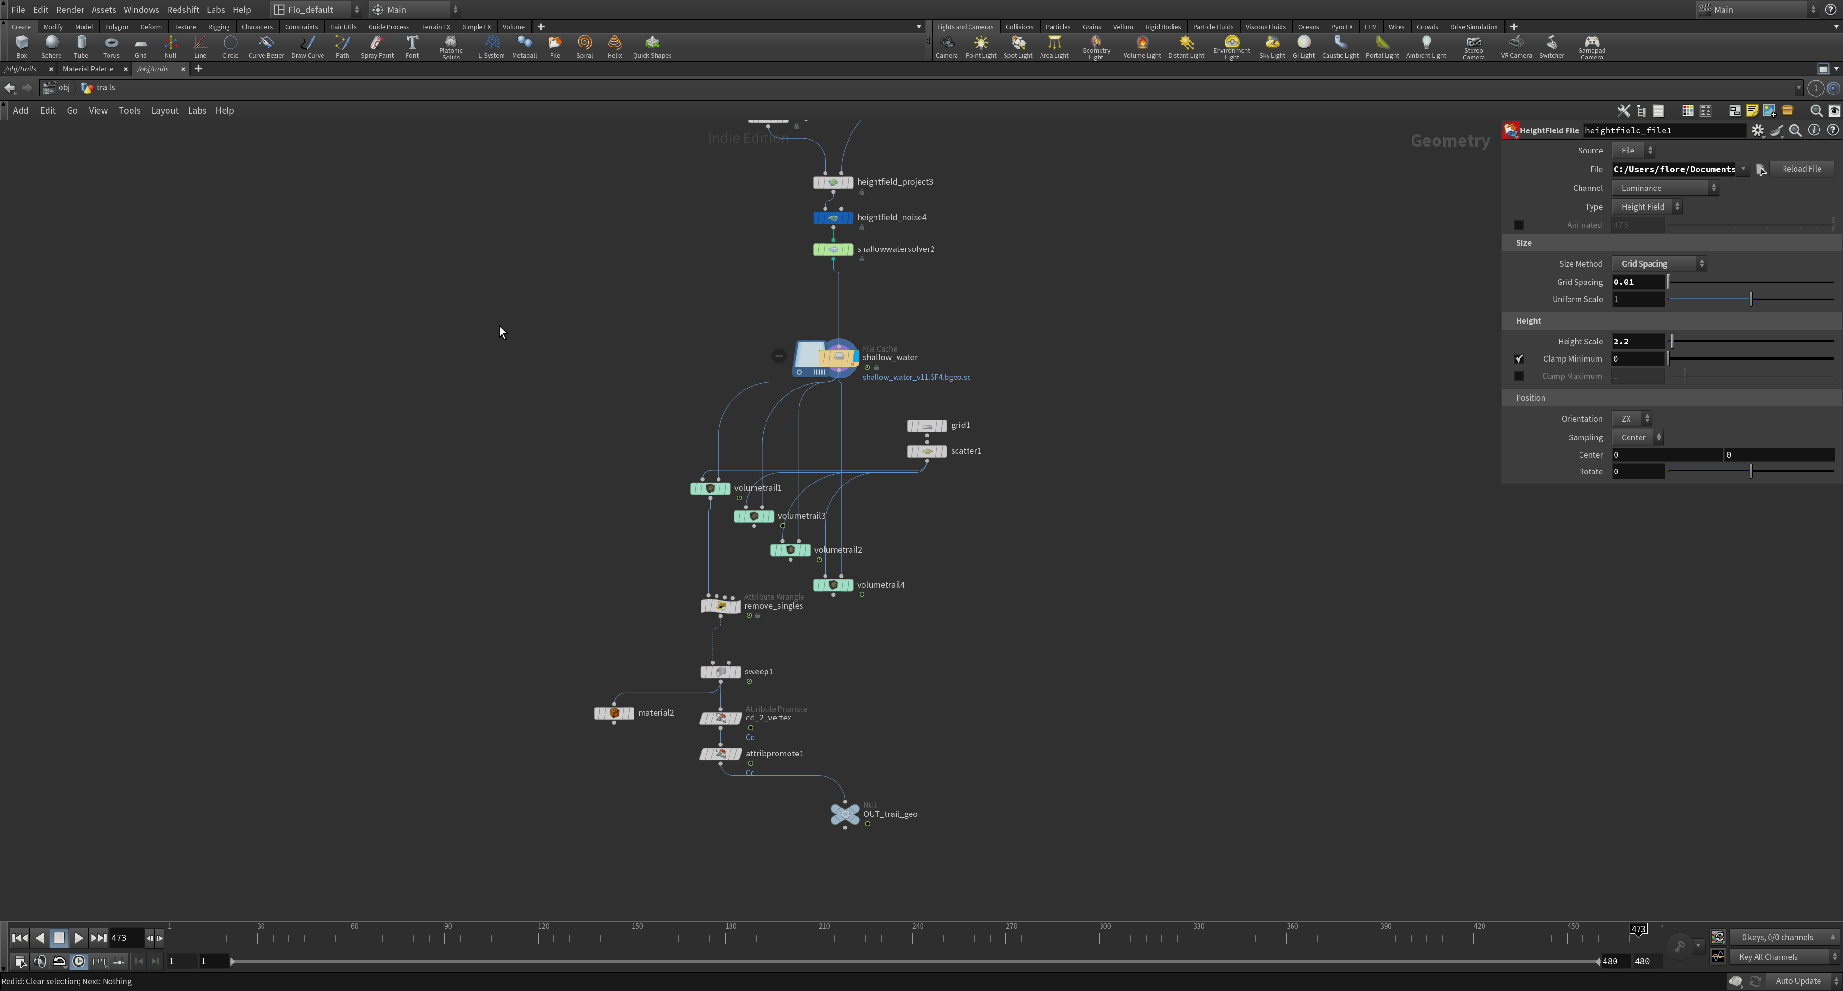
Task: Toggle the Animated checkbox
Action: point(1519,224)
